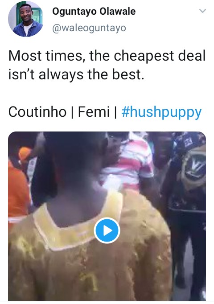This screenshot has height=304, width=214.
Task: Click the @waleoguntayo handle
Action: point(89,28)
